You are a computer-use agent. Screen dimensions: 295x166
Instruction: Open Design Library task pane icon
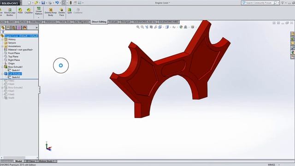[293, 39]
